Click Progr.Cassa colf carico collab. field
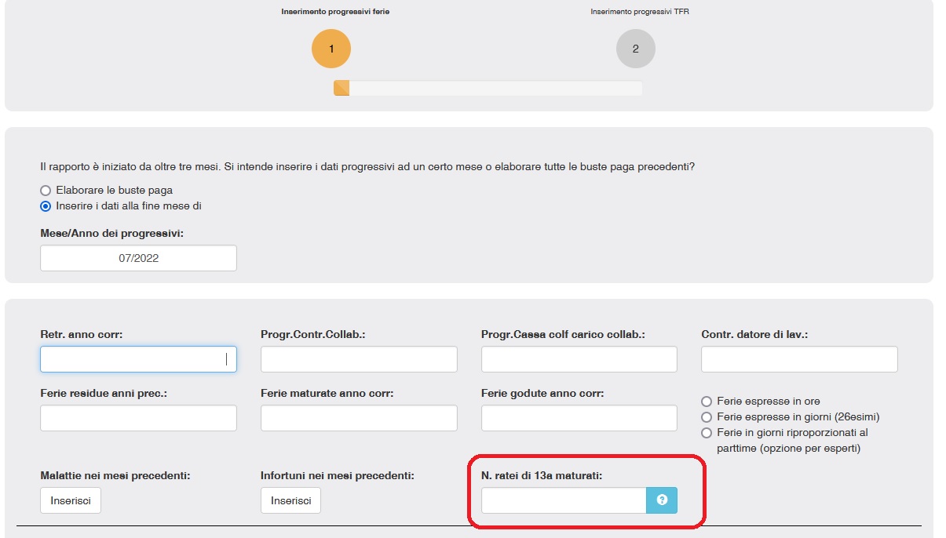This screenshot has width=946, height=538. click(579, 359)
